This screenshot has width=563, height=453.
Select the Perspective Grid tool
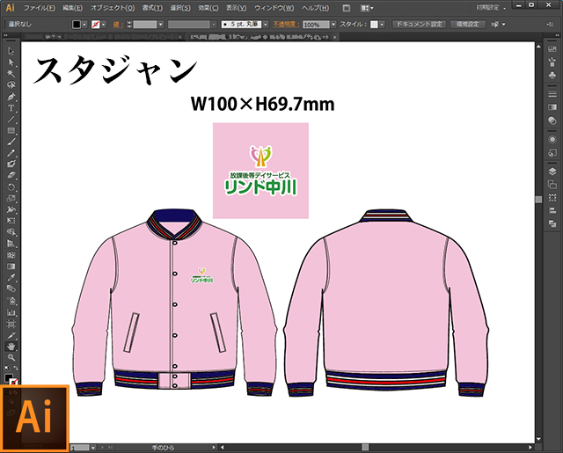(x=11, y=244)
